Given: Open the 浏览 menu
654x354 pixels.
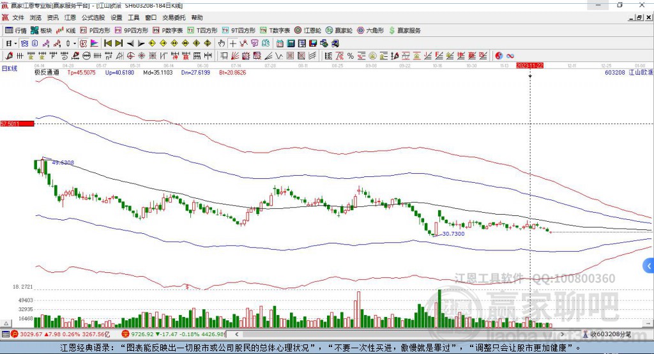Looking at the screenshot, I should tap(36, 17).
